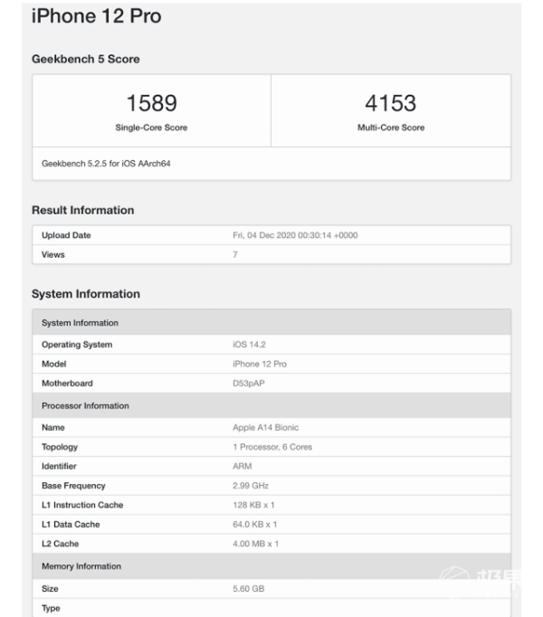543x617 pixels.
Task: Click the L1 Instruction Cache row label
Action: click(82, 505)
